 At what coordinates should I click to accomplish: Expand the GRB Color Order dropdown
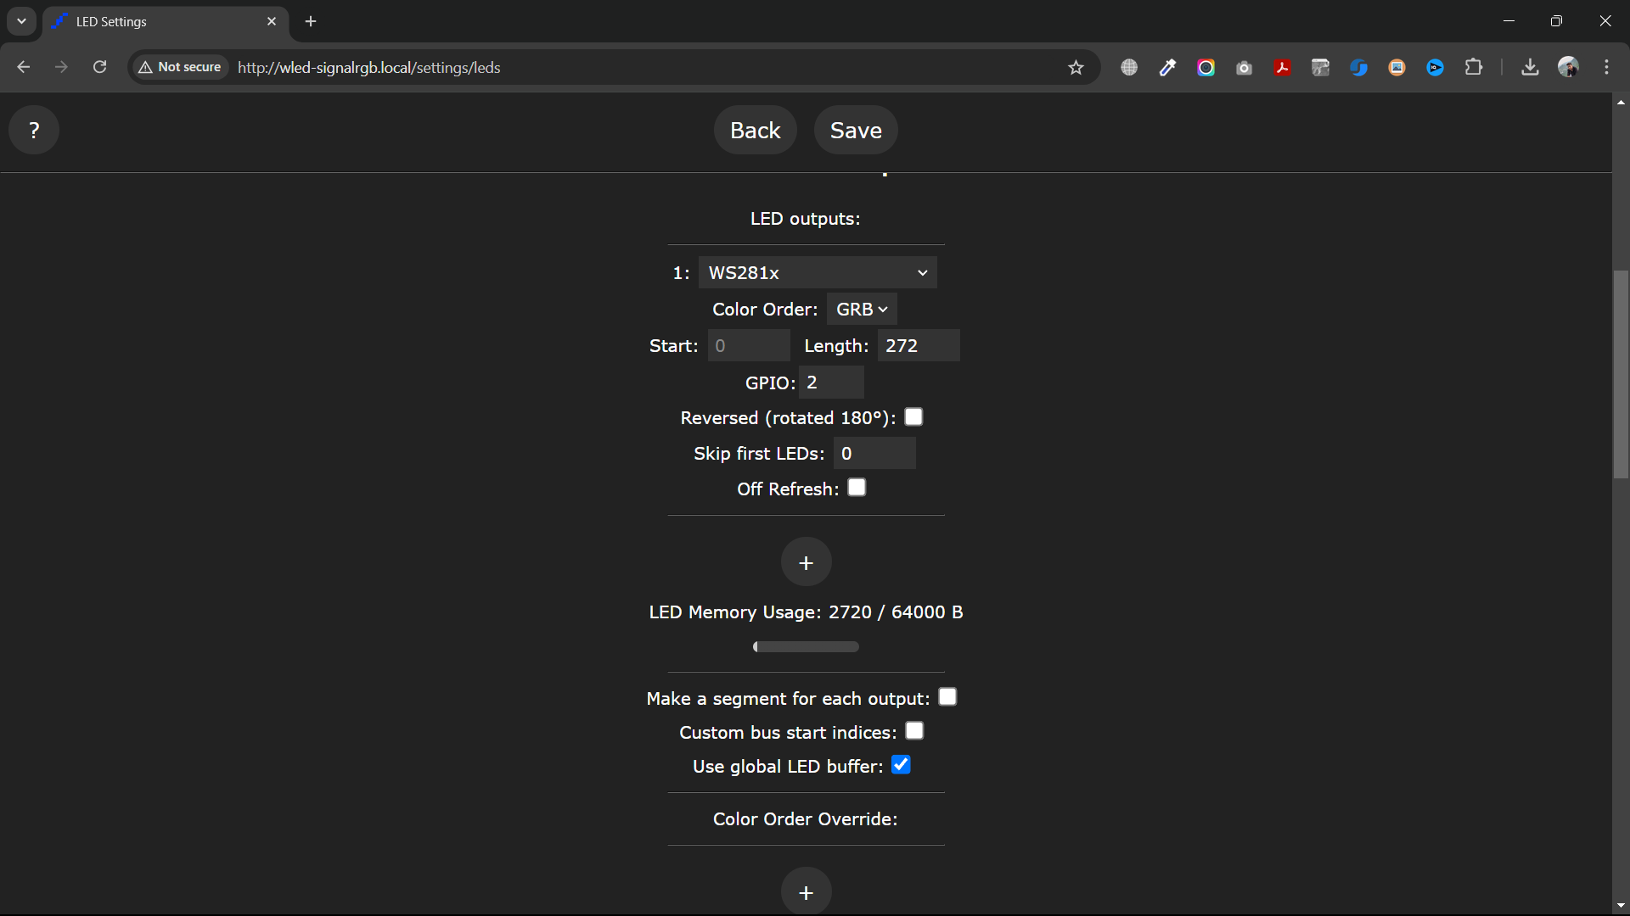tap(861, 310)
